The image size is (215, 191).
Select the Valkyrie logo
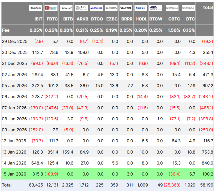pyautogui.click(x=126, y=8)
